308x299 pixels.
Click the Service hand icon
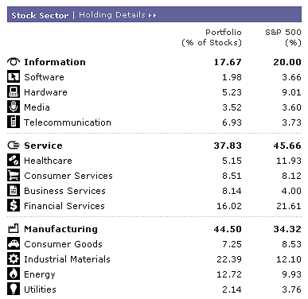click(x=14, y=146)
